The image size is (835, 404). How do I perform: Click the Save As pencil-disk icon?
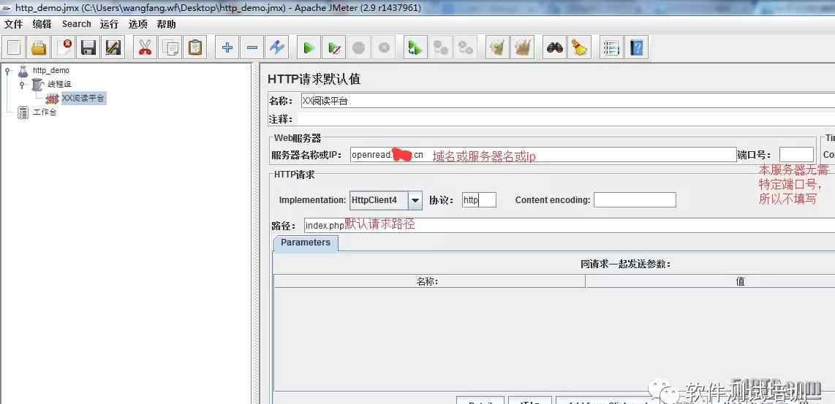pyautogui.click(x=113, y=48)
